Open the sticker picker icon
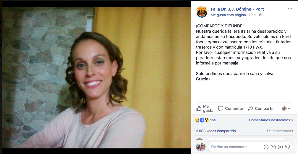 pos(288,147)
